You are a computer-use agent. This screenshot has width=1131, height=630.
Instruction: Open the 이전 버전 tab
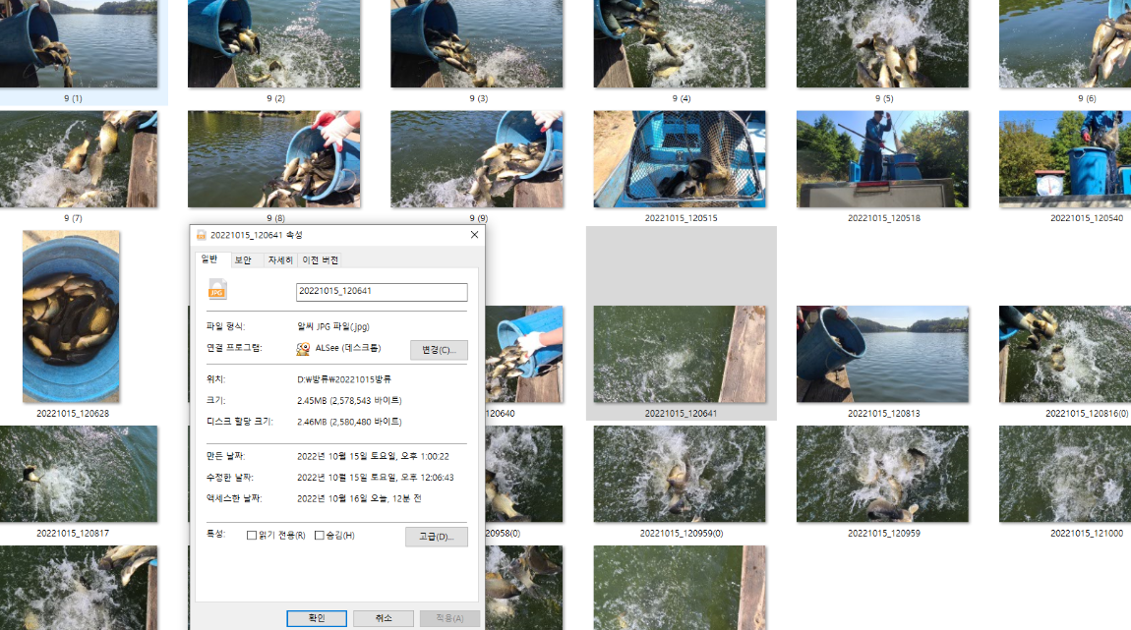tap(320, 260)
